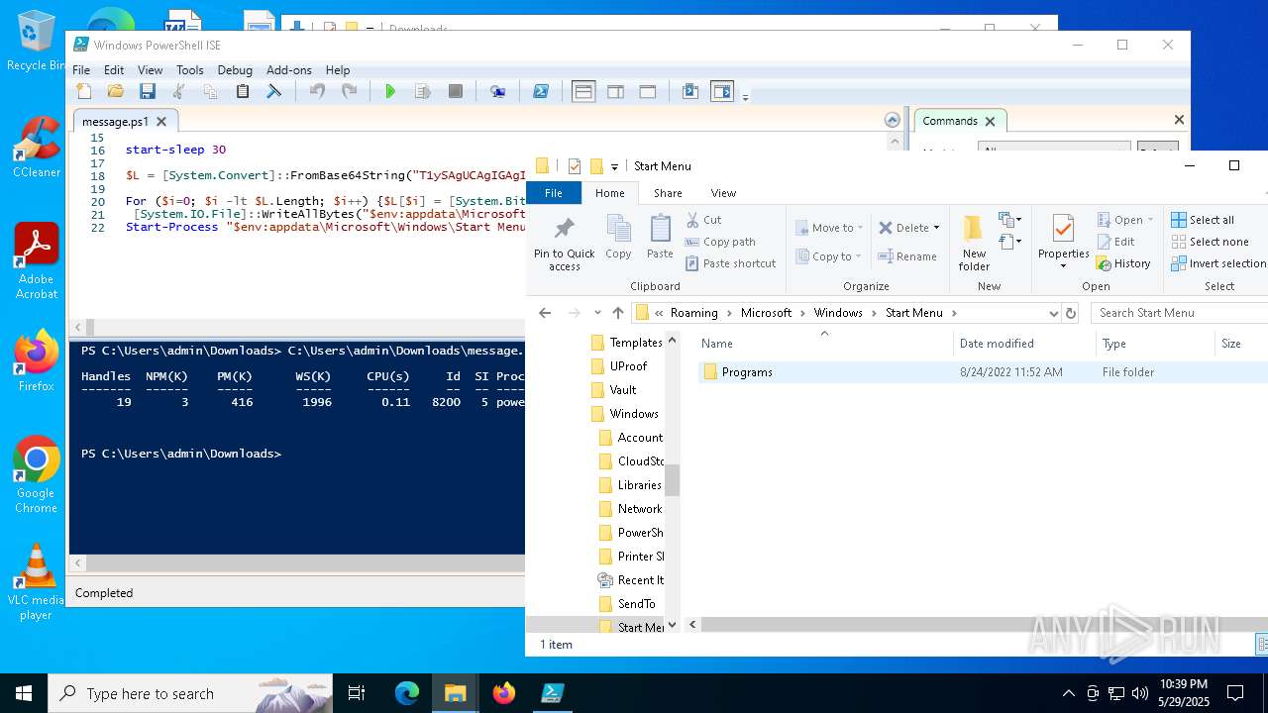
Task: Open the ISE toolbar overflow arrow
Action: (745, 96)
